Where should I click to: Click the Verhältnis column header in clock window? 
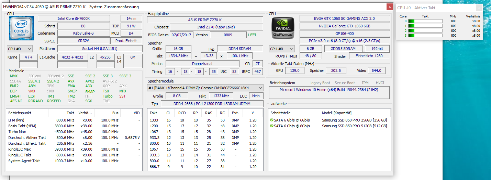(473, 16)
